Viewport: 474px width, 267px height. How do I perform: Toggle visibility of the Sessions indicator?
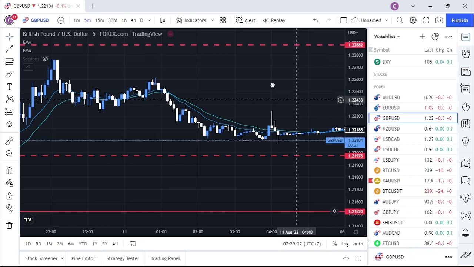click(45, 59)
